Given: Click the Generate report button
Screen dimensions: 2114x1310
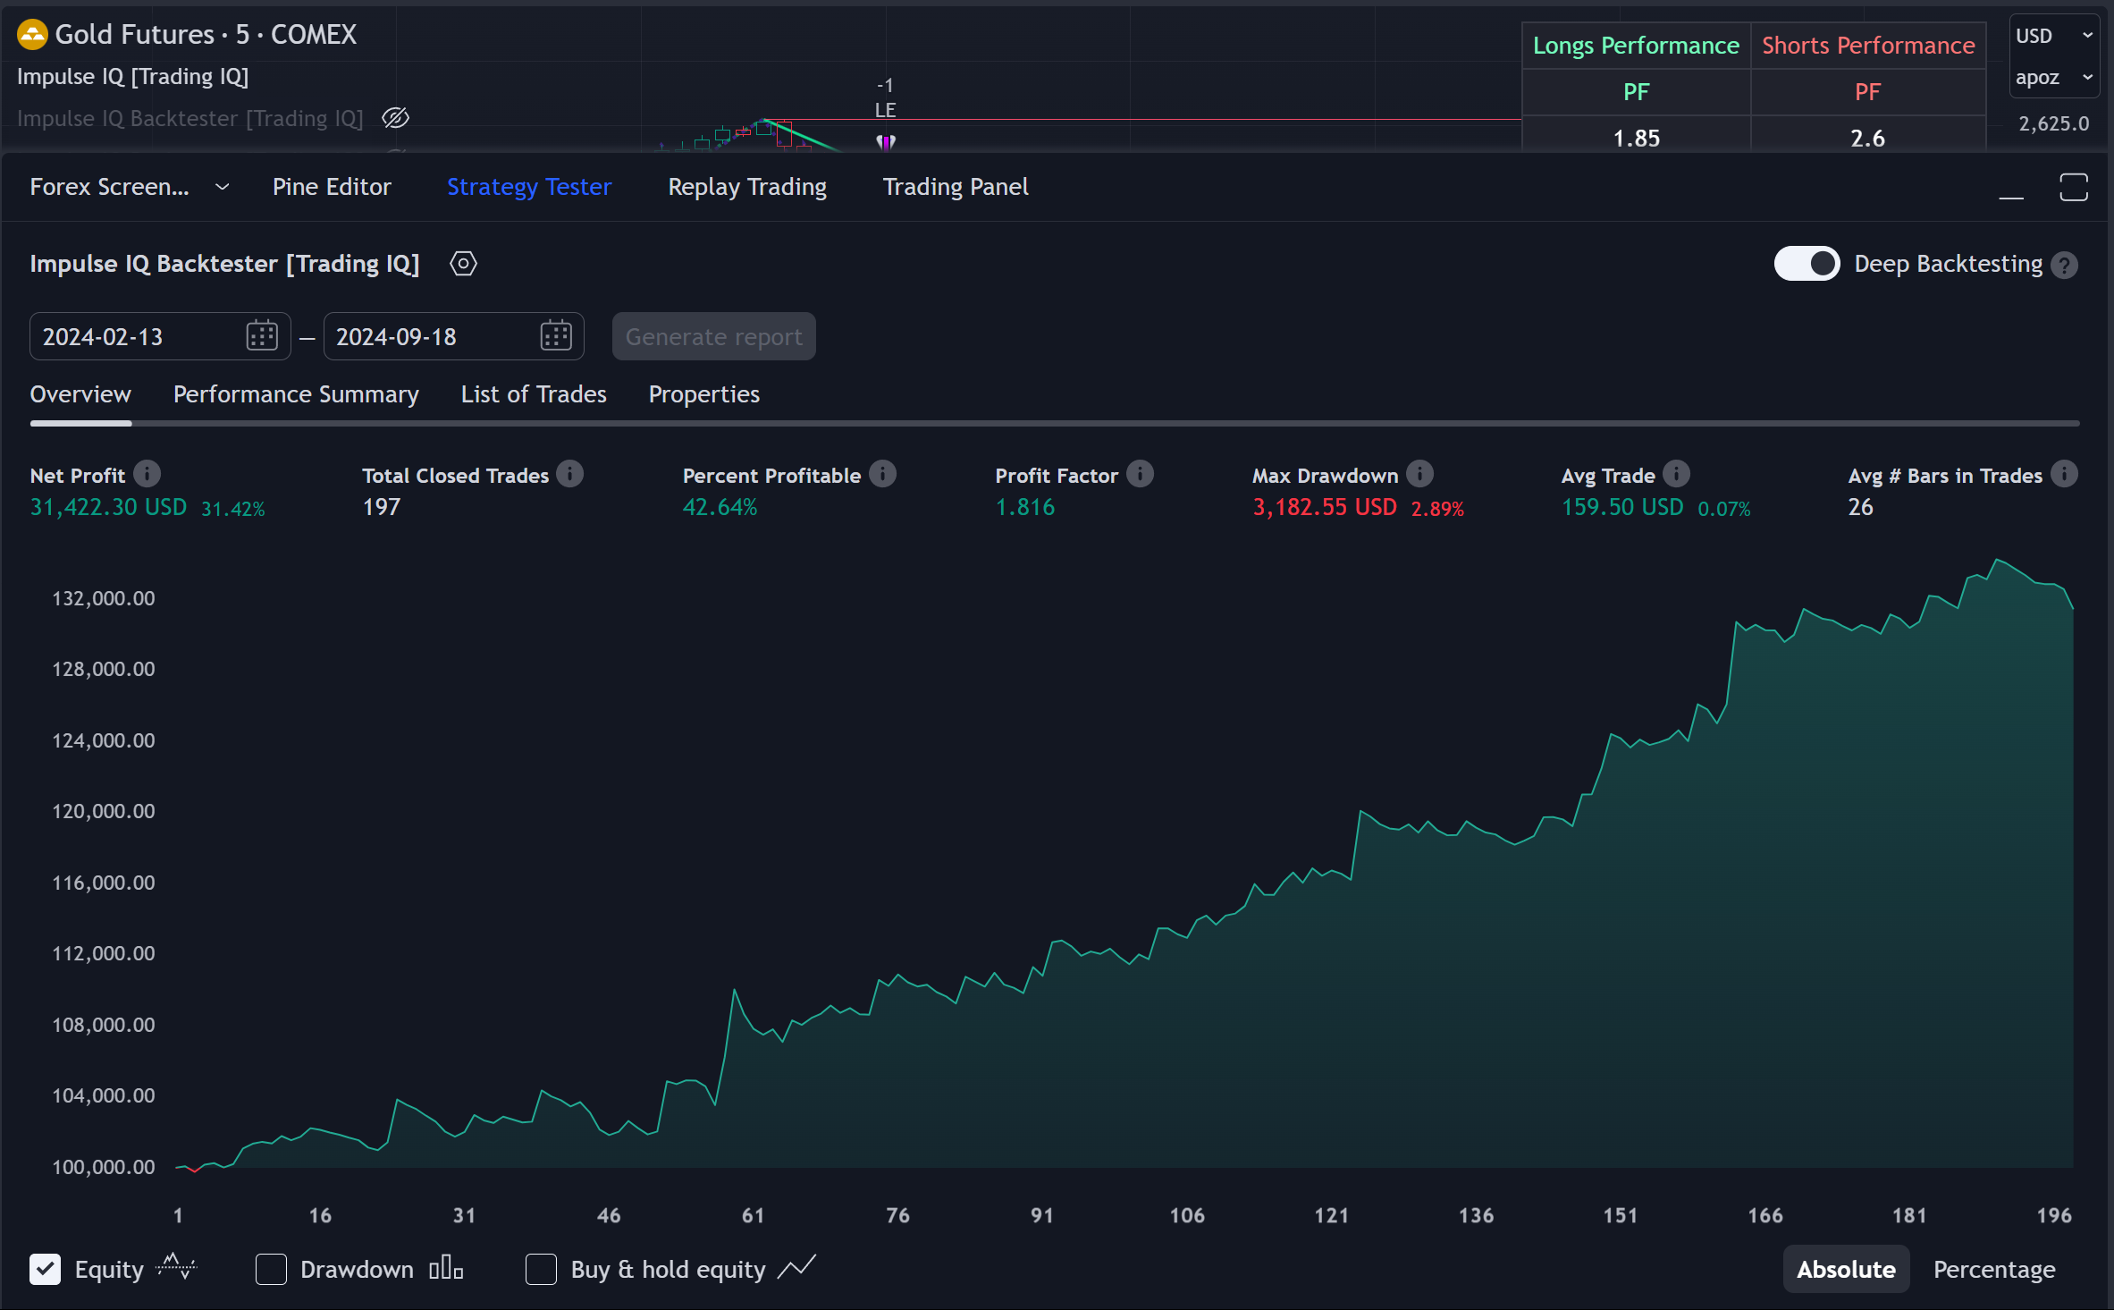Looking at the screenshot, I should pos(713,336).
